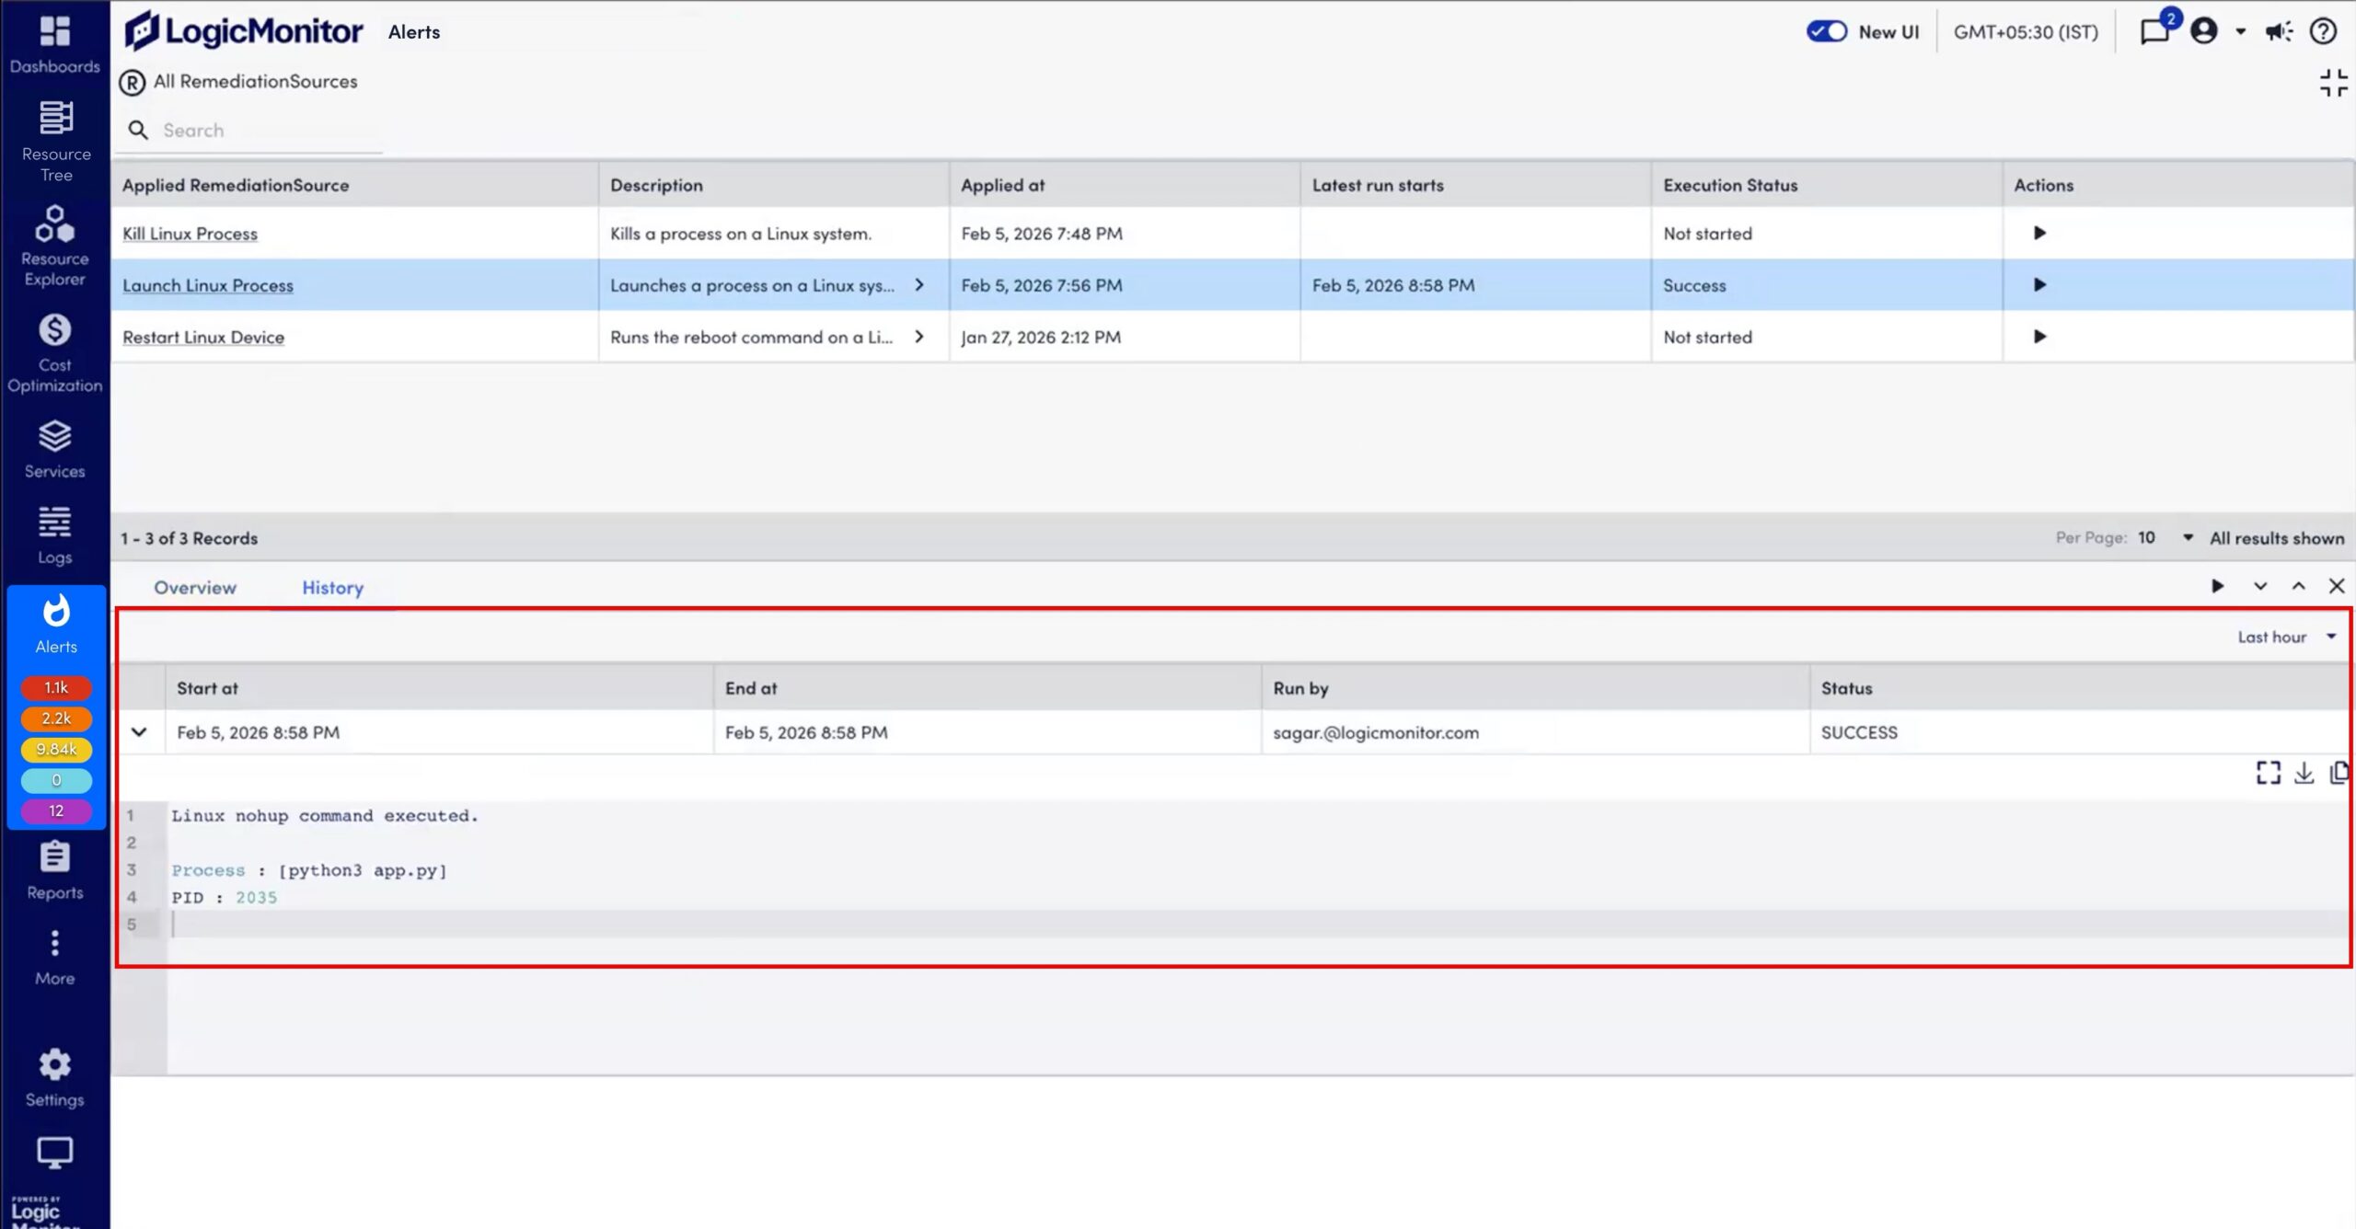This screenshot has width=2356, height=1229.
Task: Filter error alerts badge 2.2k
Action: [56, 718]
